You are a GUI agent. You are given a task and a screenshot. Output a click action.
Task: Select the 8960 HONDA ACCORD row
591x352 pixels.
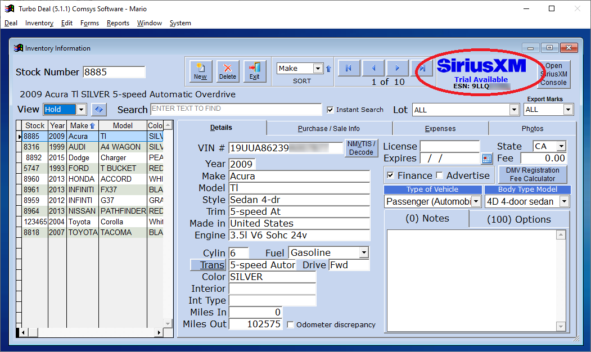[93, 179]
